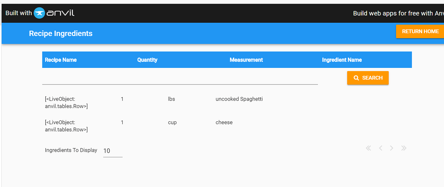This screenshot has width=444, height=187.
Task: Click the magnifier icon on Search button
Action: pyautogui.click(x=356, y=78)
